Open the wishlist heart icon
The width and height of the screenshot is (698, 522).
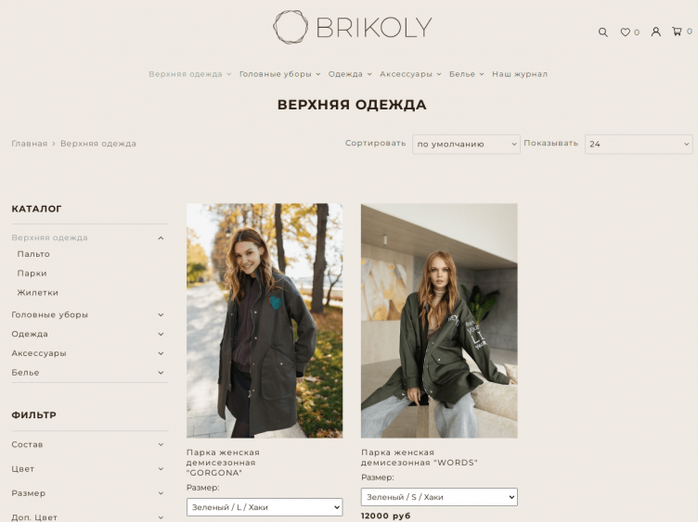[625, 32]
